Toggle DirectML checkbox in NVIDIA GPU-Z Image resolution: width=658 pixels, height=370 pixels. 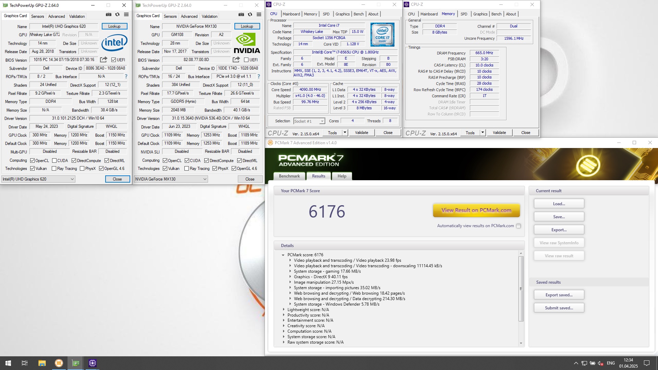coord(239,161)
